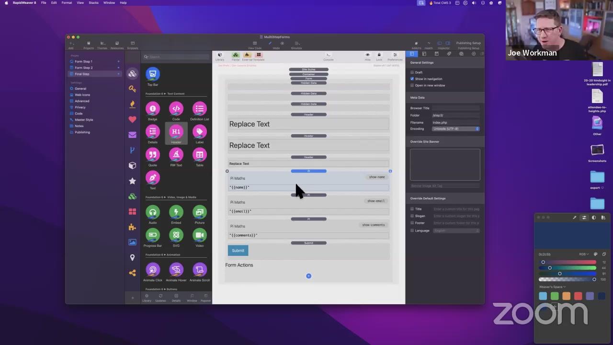
Task: Click the View Code toolbar icon
Action: pos(255,45)
